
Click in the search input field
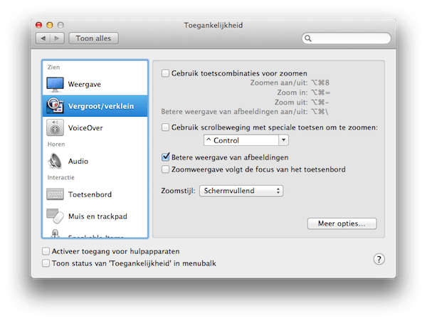tap(346, 38)
